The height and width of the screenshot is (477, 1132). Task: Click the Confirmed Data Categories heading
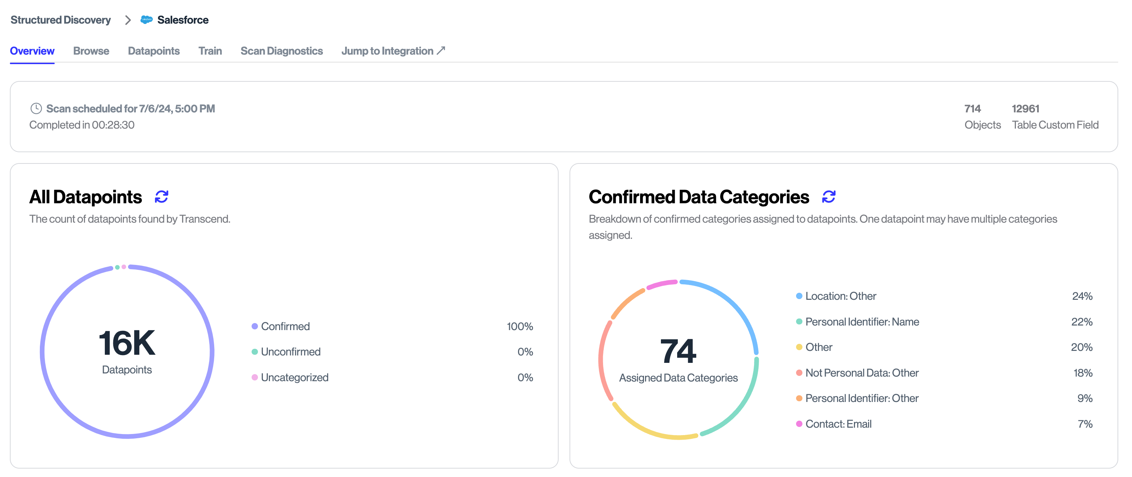pos(699,197)
